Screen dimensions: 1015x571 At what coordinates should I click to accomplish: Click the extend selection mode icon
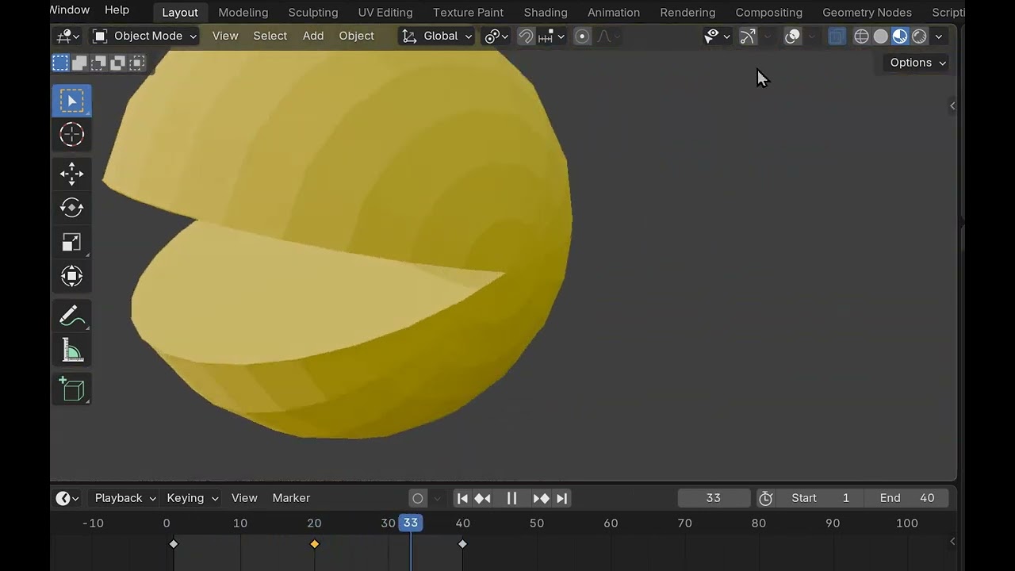coord(79,63)
